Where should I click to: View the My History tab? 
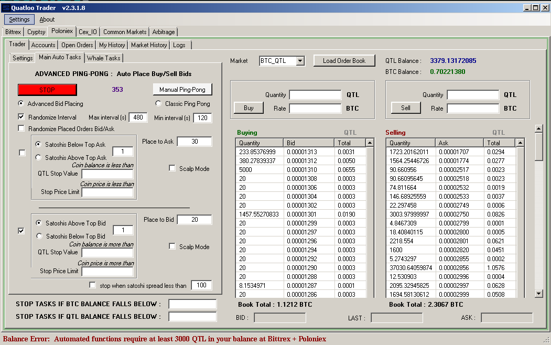click(112, 45)
